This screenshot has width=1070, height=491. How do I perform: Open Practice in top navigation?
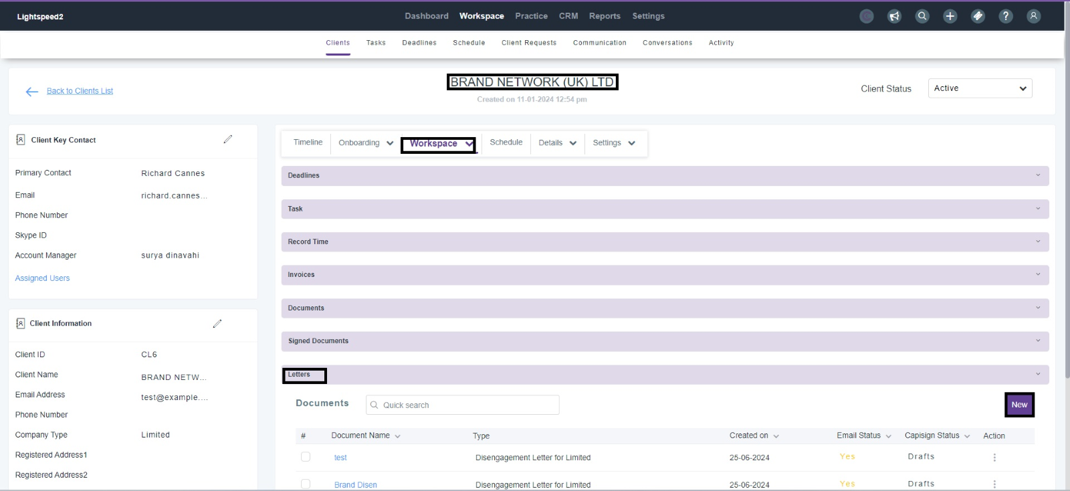[x=531, y=16]
